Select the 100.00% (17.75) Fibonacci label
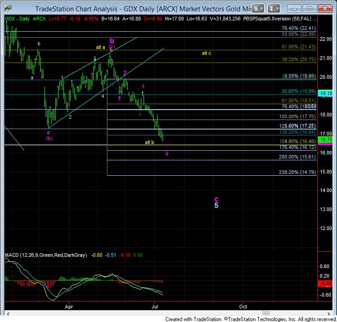337x322 pixels. point(298,116)
